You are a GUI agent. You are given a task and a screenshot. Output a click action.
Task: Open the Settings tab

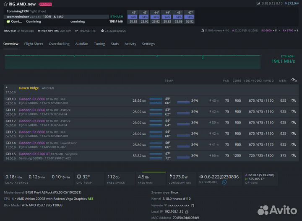click(x=148, y=44)
